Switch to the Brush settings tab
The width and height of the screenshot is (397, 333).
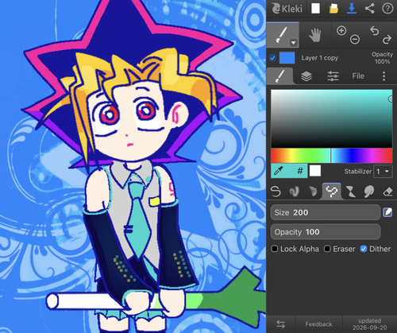click(280, 76)
